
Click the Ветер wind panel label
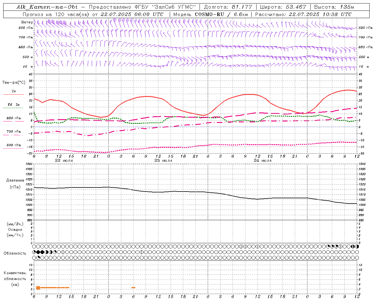pyautogui.click(x=27, y=22)
